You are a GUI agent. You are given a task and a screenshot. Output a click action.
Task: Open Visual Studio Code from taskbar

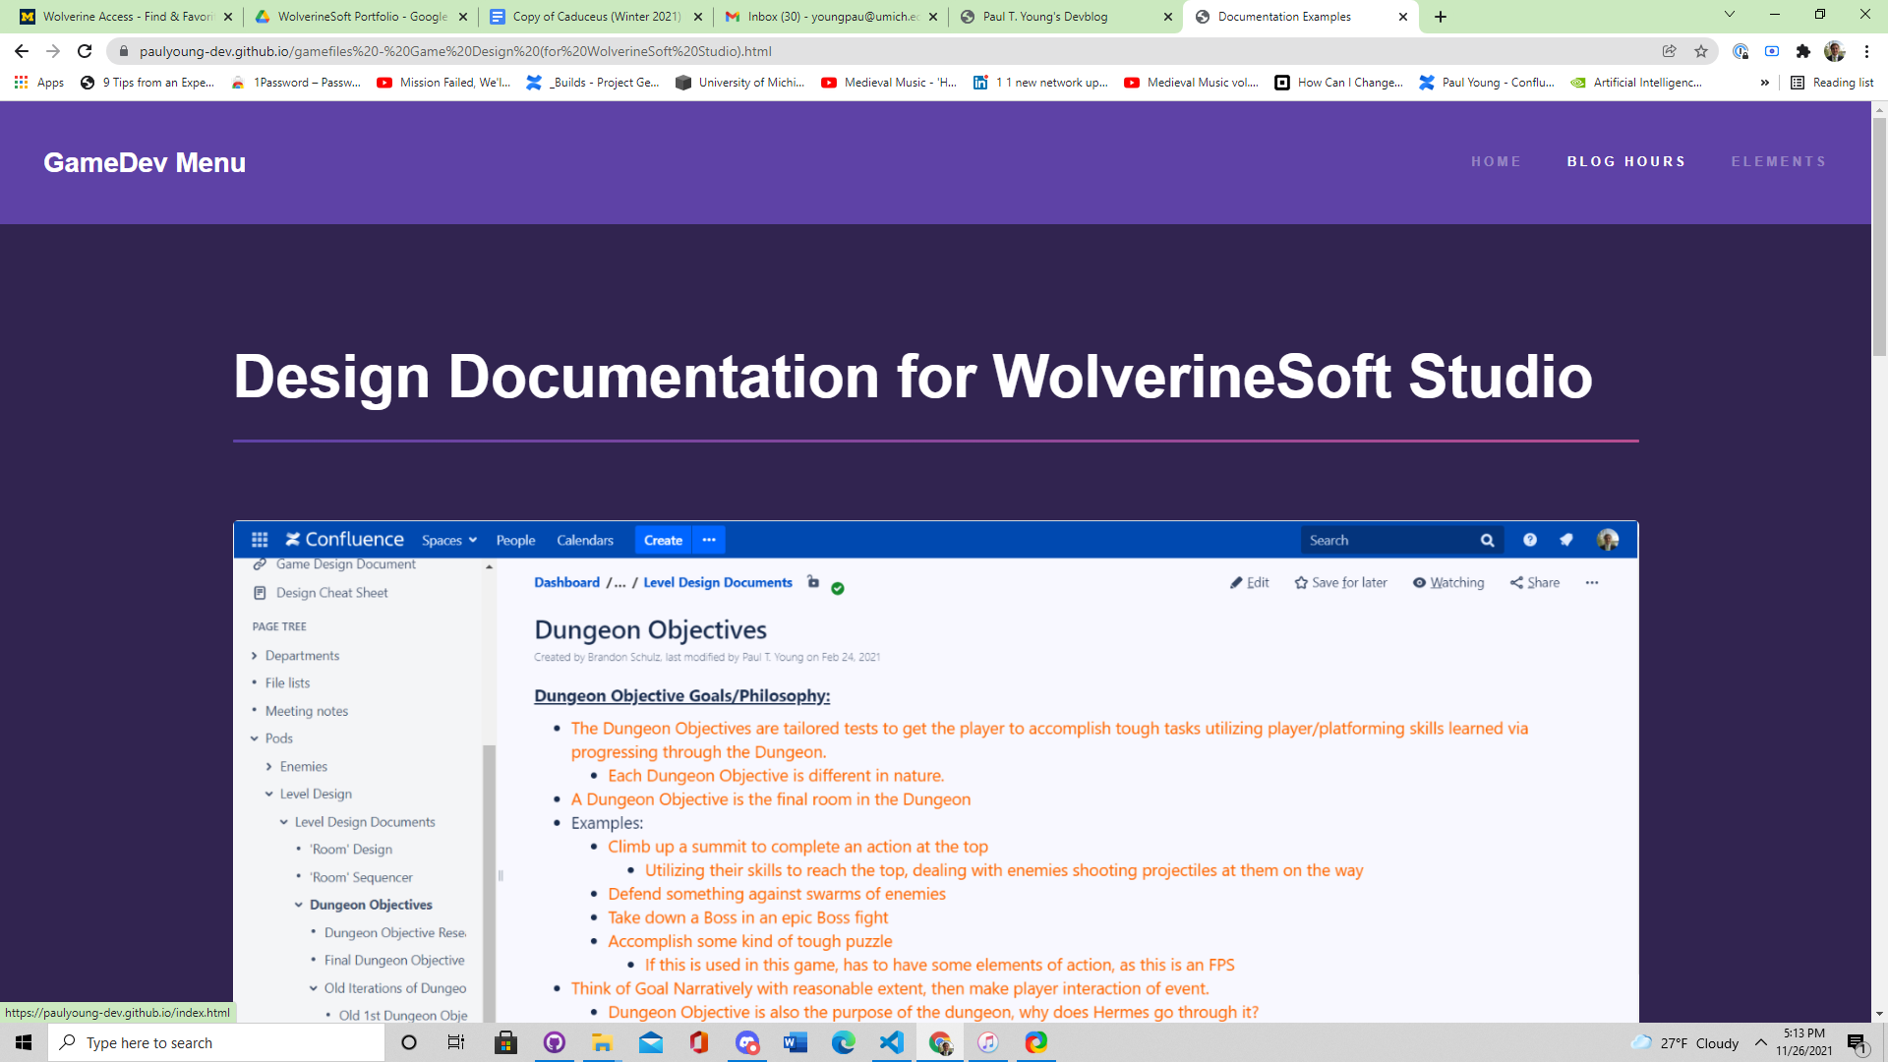[x=892, y=1042]
